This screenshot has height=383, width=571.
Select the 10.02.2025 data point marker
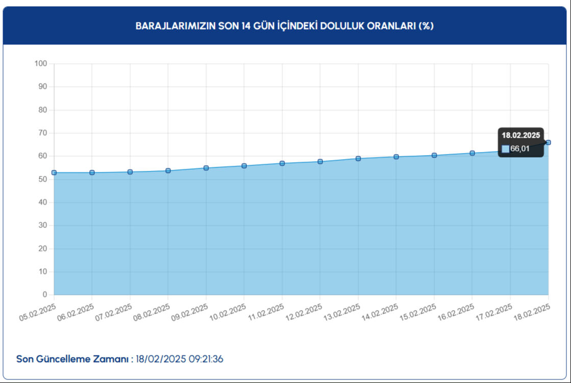[x=244, y=165]
